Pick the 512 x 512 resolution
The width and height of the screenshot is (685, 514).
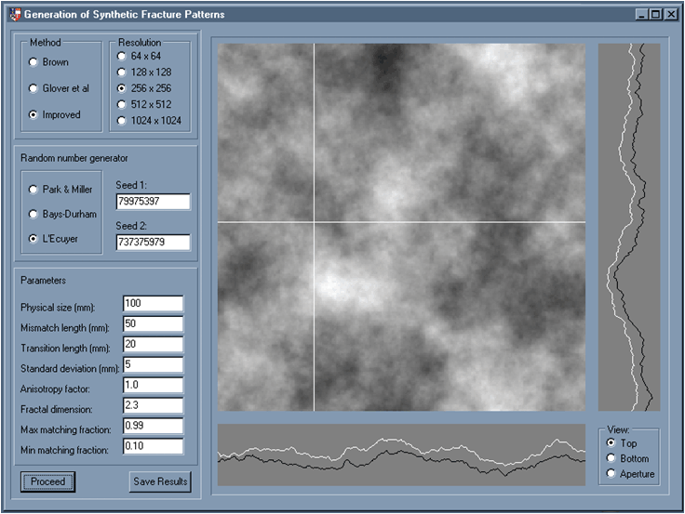pyautogui.click(x=122, y=104)
